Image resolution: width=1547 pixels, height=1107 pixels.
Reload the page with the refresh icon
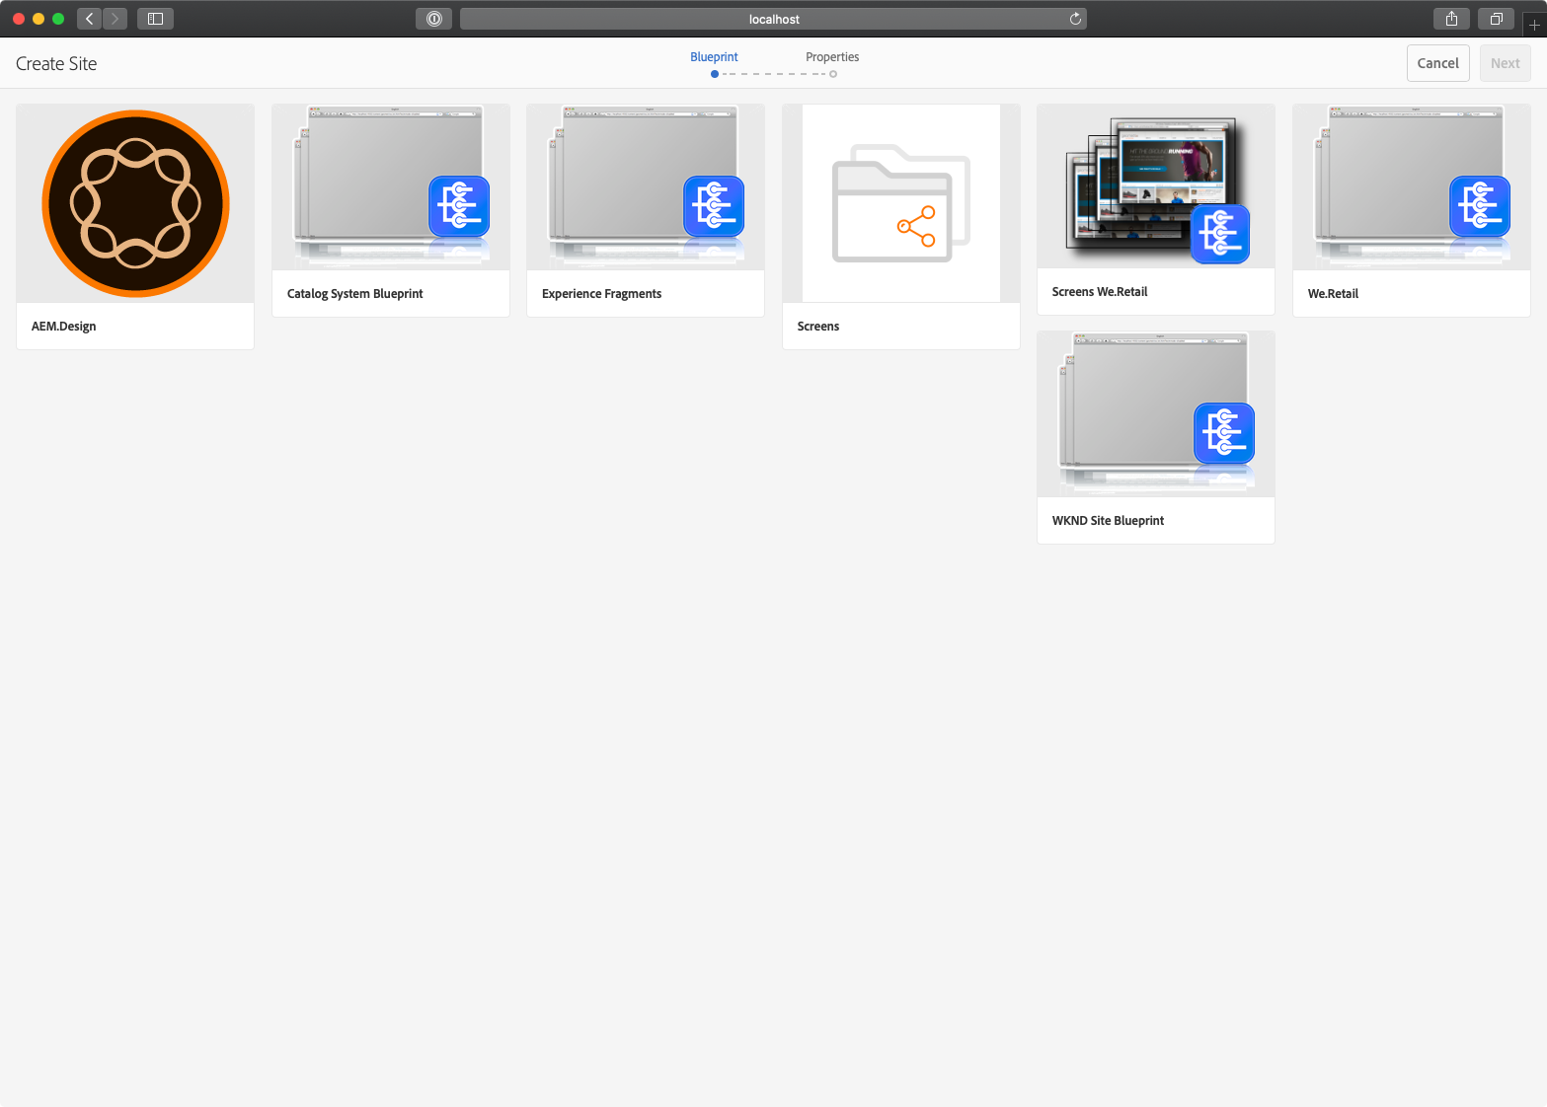pyautogui.click(x=1075, y=19)
